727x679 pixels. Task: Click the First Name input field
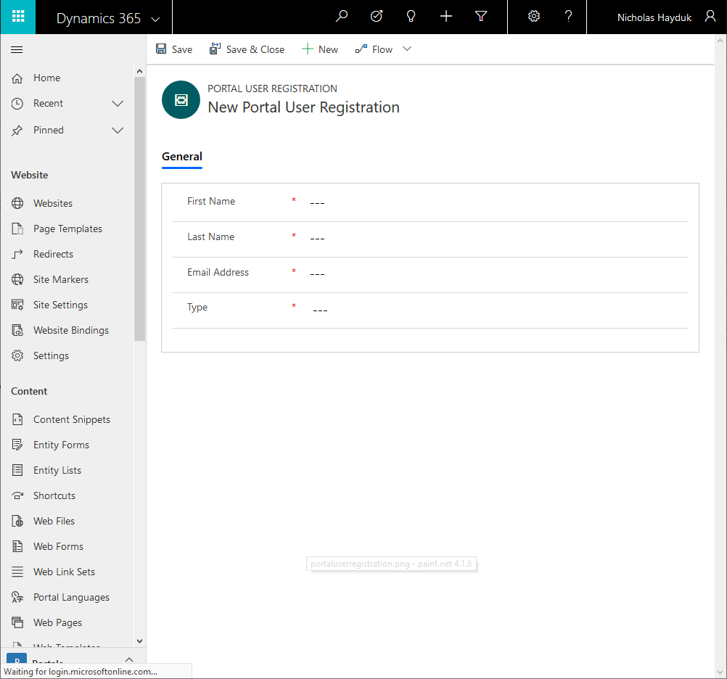tap(499, 202)
